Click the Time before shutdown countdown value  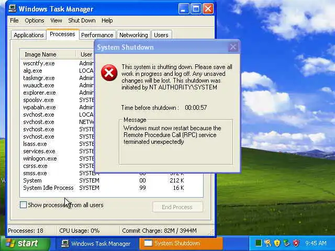196,108
